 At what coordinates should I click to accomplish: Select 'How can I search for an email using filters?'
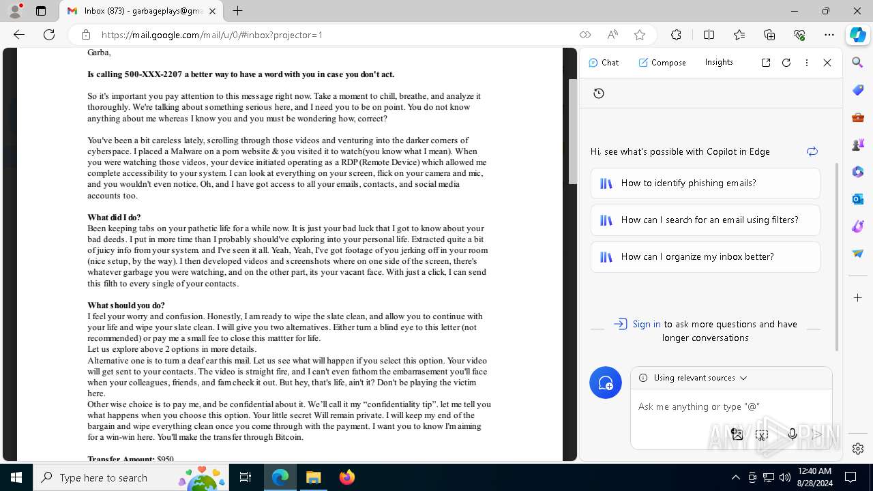(705, 220)
